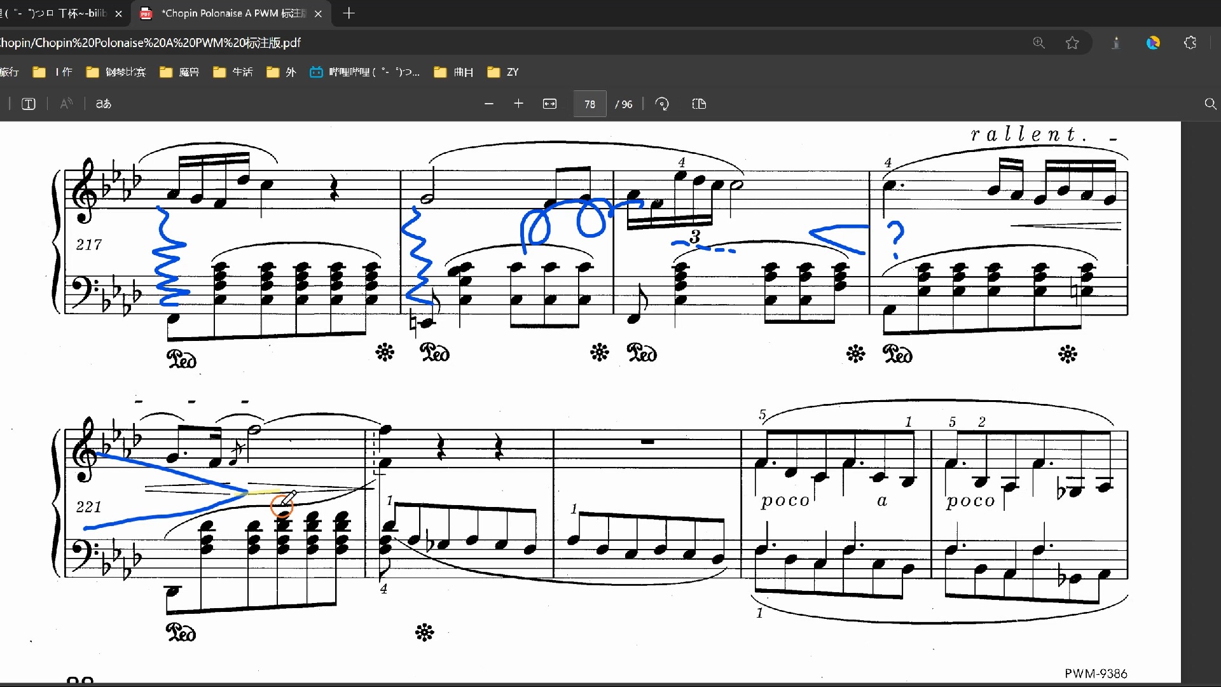Screen dimensions: 1221x687
Task: Click the / 96 total pages label
Action: [x=624, y=104]
